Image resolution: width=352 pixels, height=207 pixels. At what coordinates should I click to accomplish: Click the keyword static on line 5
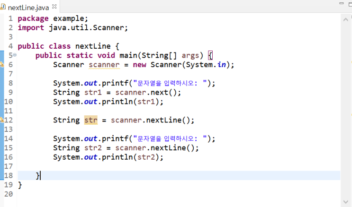pos(80,55)
